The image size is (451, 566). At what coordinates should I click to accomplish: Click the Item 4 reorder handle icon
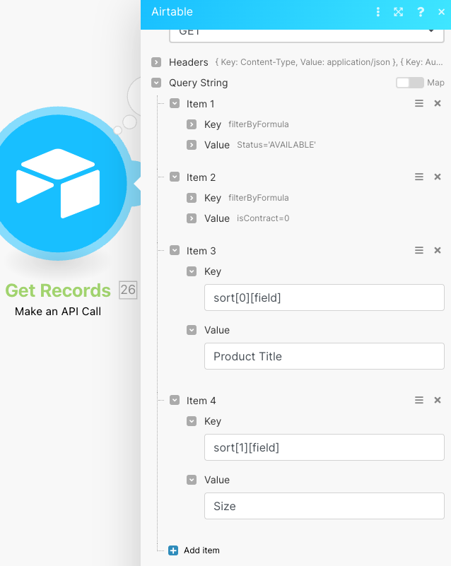click(419, 400)
